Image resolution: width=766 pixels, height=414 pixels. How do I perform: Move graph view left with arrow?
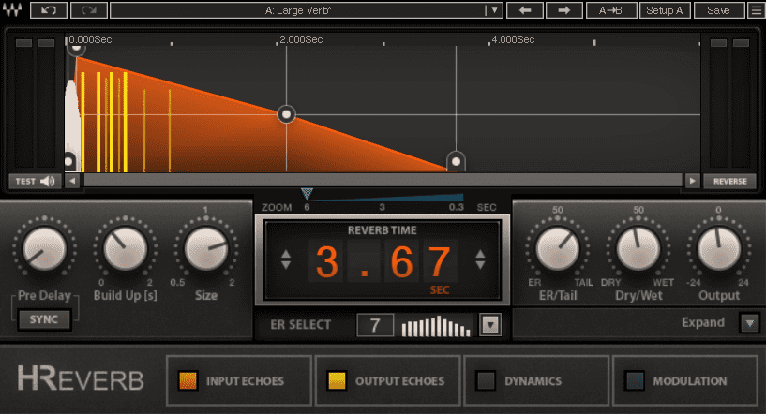coord(72,181)
